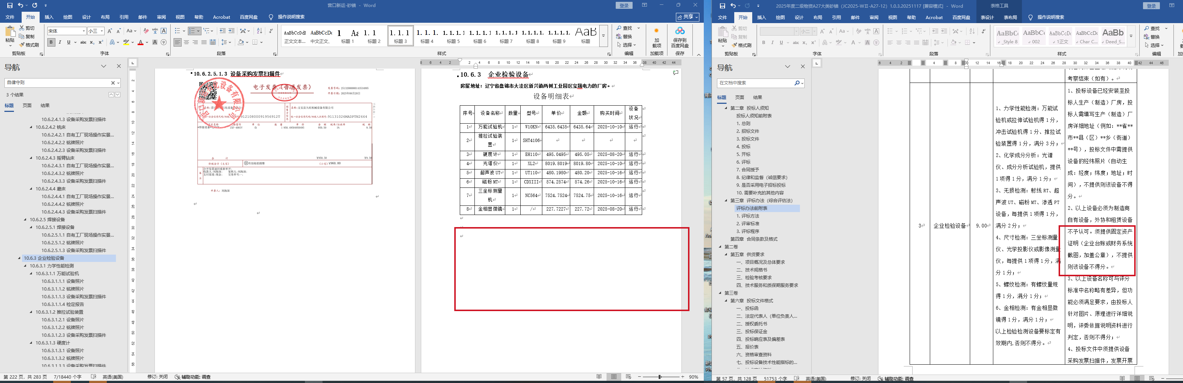Collapse 10.6.3 企业检验设备 in left navigation
Viewport: 1183px width, 383px height.
pyautogui.click(x=19, y=258)
